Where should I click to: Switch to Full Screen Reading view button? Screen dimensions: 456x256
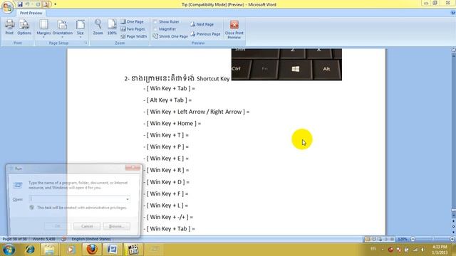point(373,239)
